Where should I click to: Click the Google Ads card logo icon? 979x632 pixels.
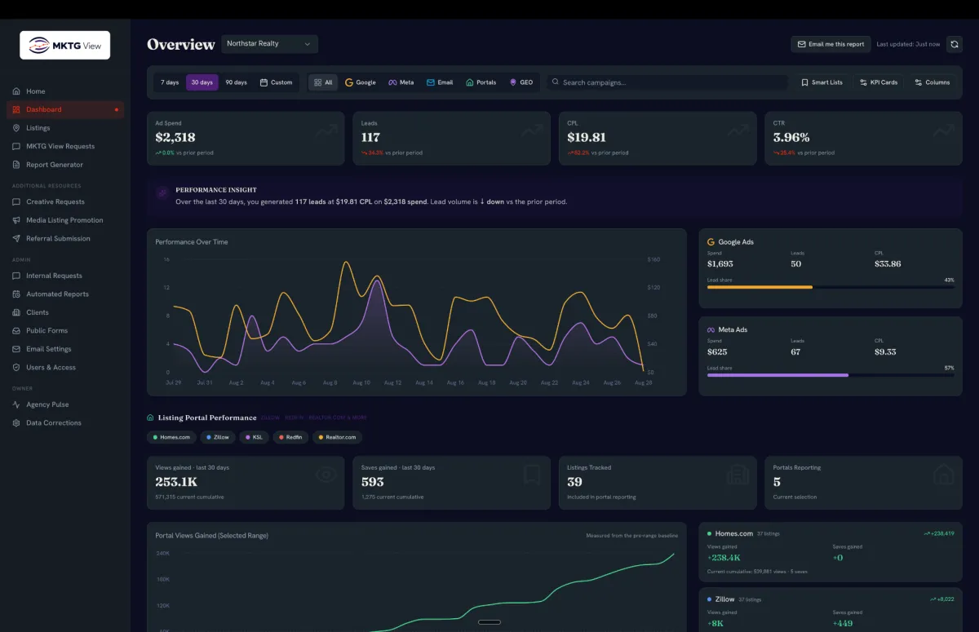point(711,242)
